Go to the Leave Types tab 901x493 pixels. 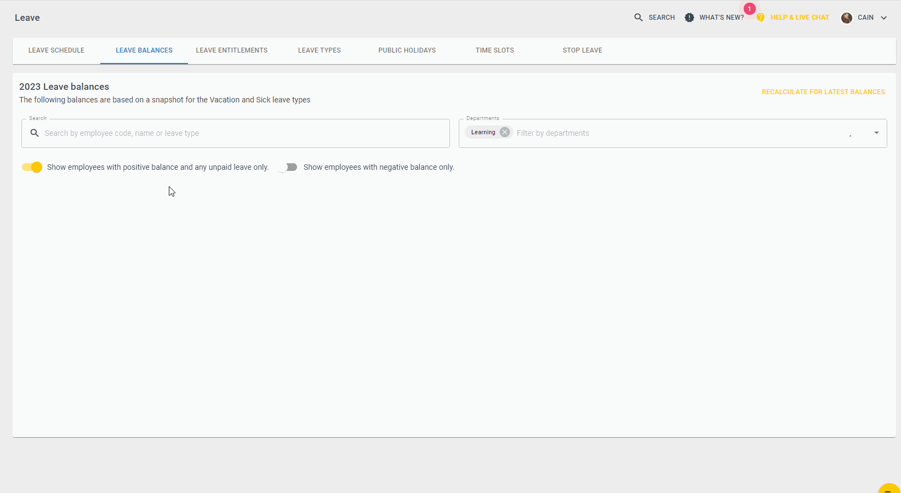click(320, 50)
